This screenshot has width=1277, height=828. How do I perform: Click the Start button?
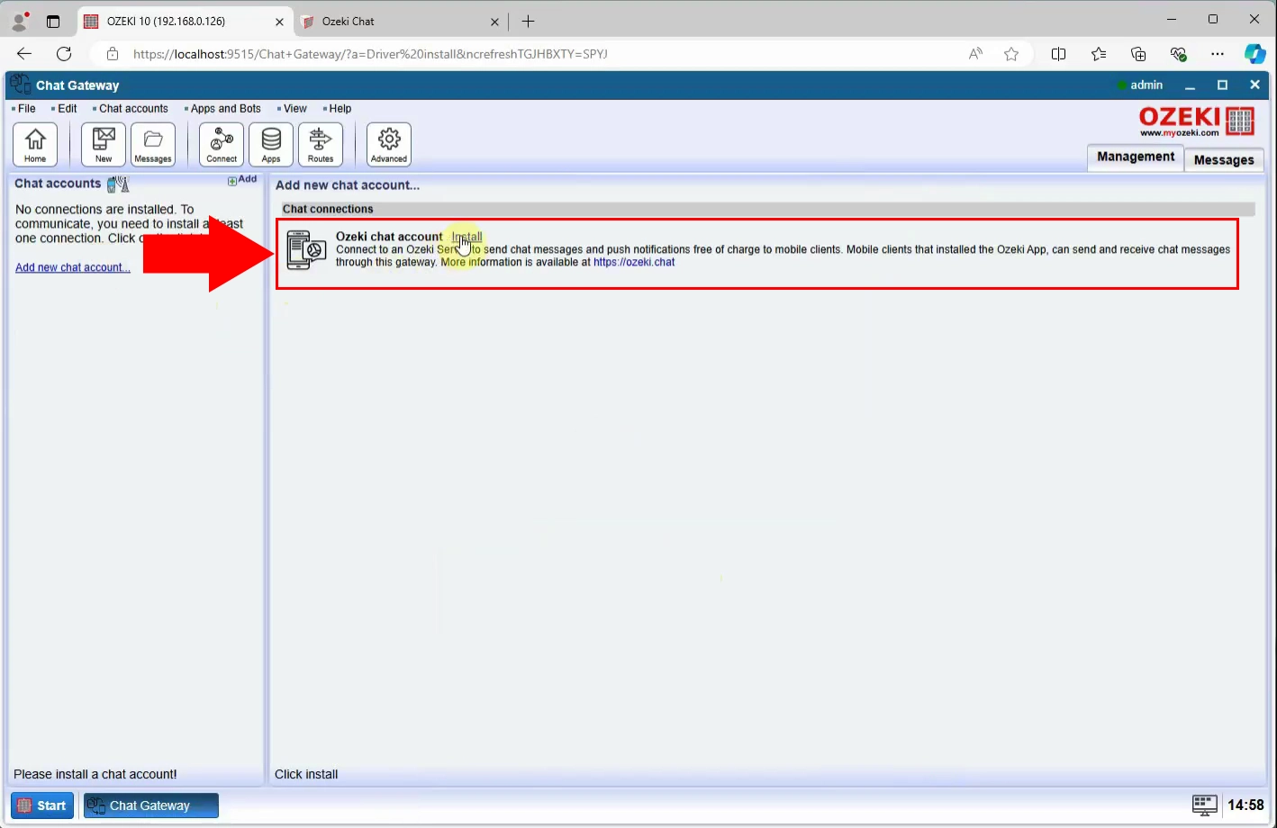pyautogui.click(x=42, y=805)
